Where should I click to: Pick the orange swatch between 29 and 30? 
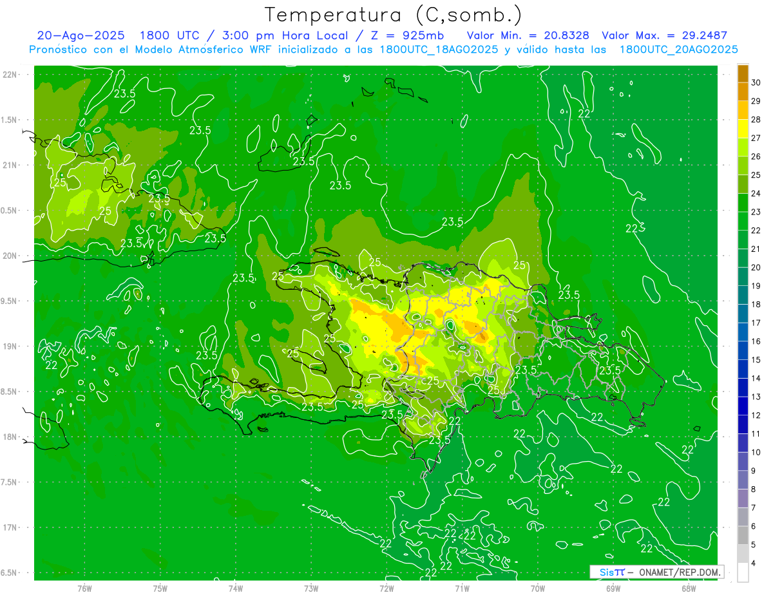click(743, 91)
